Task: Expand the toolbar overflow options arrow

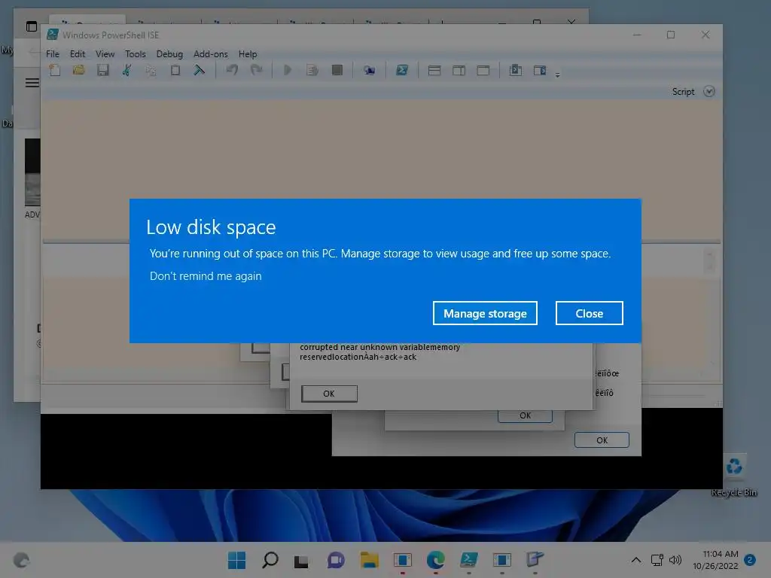Action: 558,75
